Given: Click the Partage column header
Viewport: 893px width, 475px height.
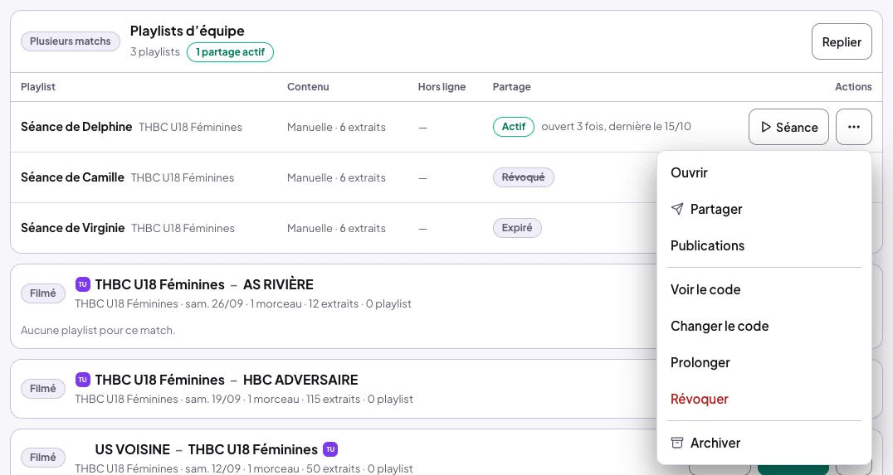Looking at the screenshot, I should [511, 86].
